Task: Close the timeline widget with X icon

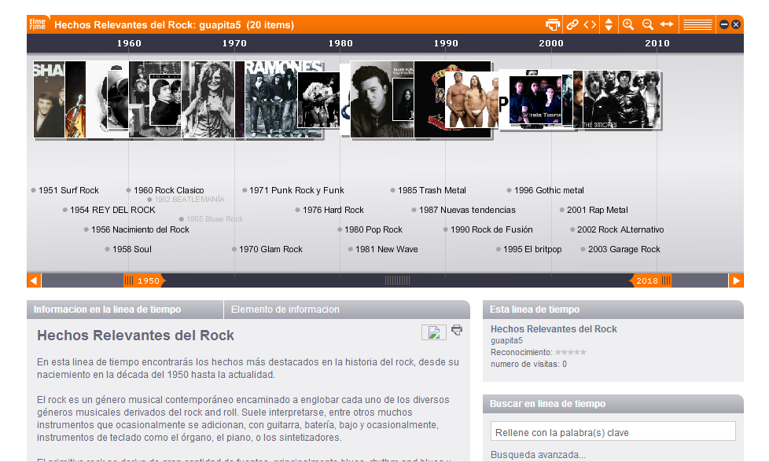Action: click(x=736, y=24)
